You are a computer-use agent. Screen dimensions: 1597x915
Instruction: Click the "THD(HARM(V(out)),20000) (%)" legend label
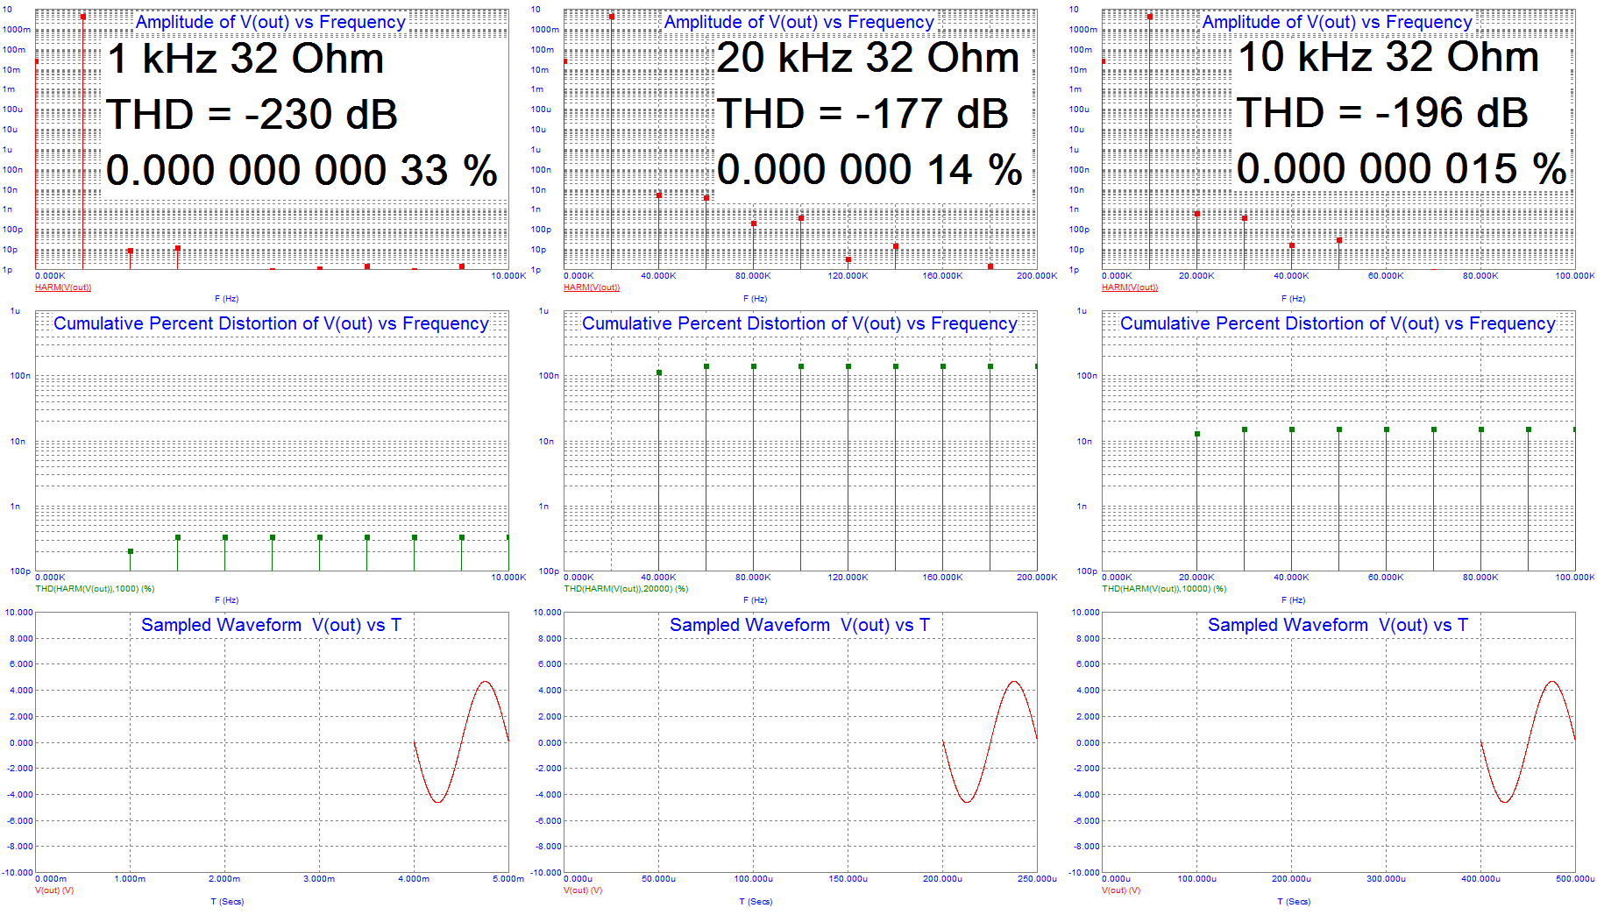tap(626, 589)
